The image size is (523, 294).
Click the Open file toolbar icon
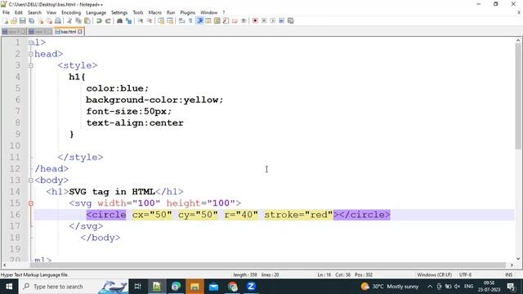tap(14, 20)
